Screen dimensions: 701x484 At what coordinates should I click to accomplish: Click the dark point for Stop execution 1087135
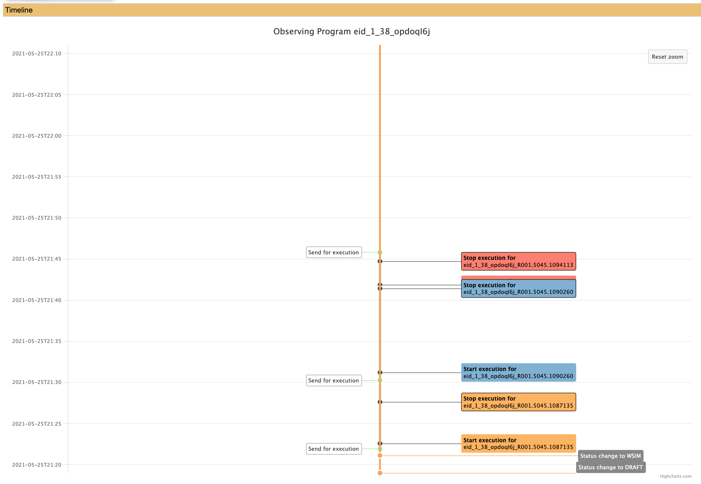pyautogui.click(x=380, y=402)
